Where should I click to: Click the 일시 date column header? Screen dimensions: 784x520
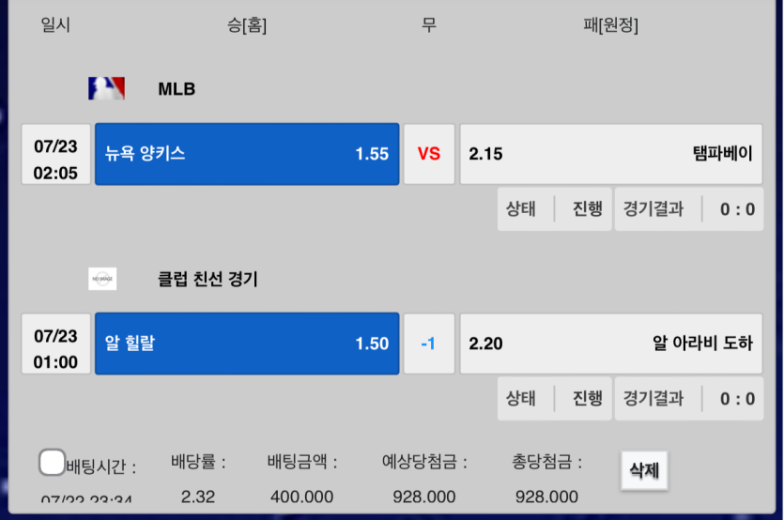click(x=55, y=25)
